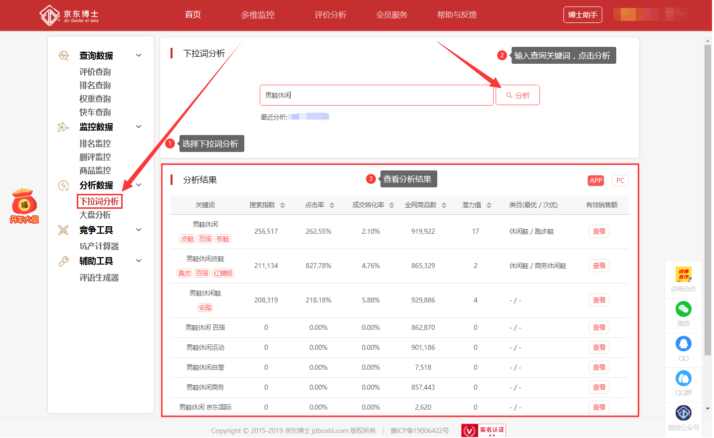The width and height of the screenshot is (714, 438).
Task: Click the 实名认证 verification badge
Action: pyautogui.click(x=484, y=431)
